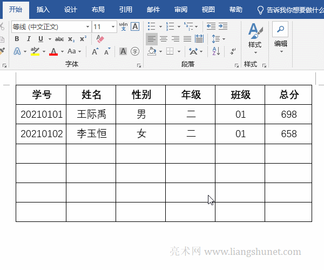The image size is (324, 270).
Task: Click the distributed alignment icon
Action: (199, 39)
